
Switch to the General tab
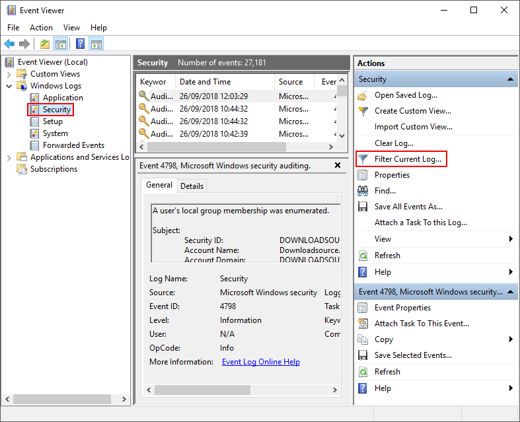(159, 185)
